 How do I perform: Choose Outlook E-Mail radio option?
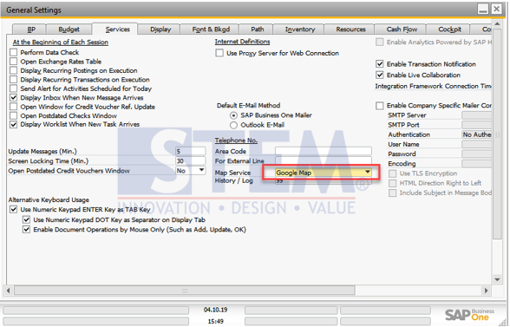click(x=233, y=125)
